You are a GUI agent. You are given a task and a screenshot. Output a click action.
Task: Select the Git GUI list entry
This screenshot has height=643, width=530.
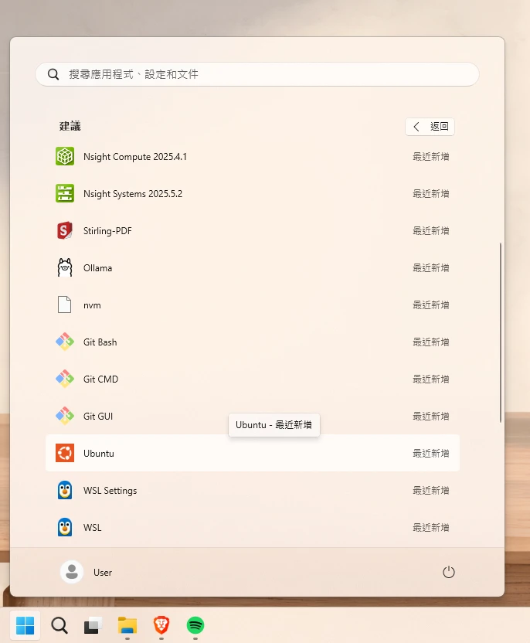click(252, 416)
